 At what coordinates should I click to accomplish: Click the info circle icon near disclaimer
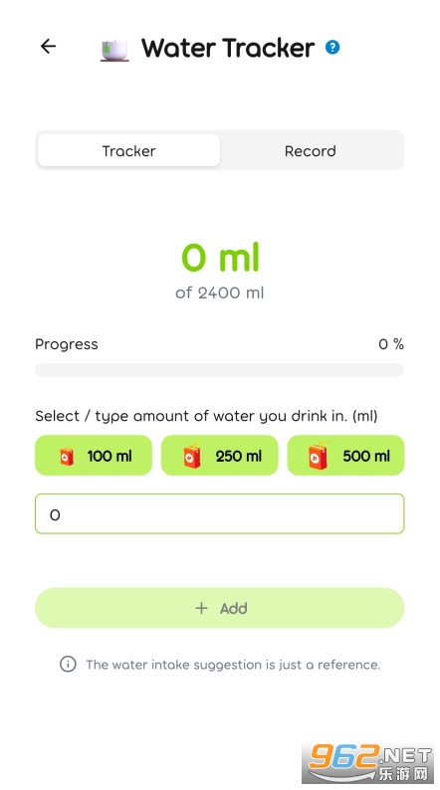pos(68,664)
